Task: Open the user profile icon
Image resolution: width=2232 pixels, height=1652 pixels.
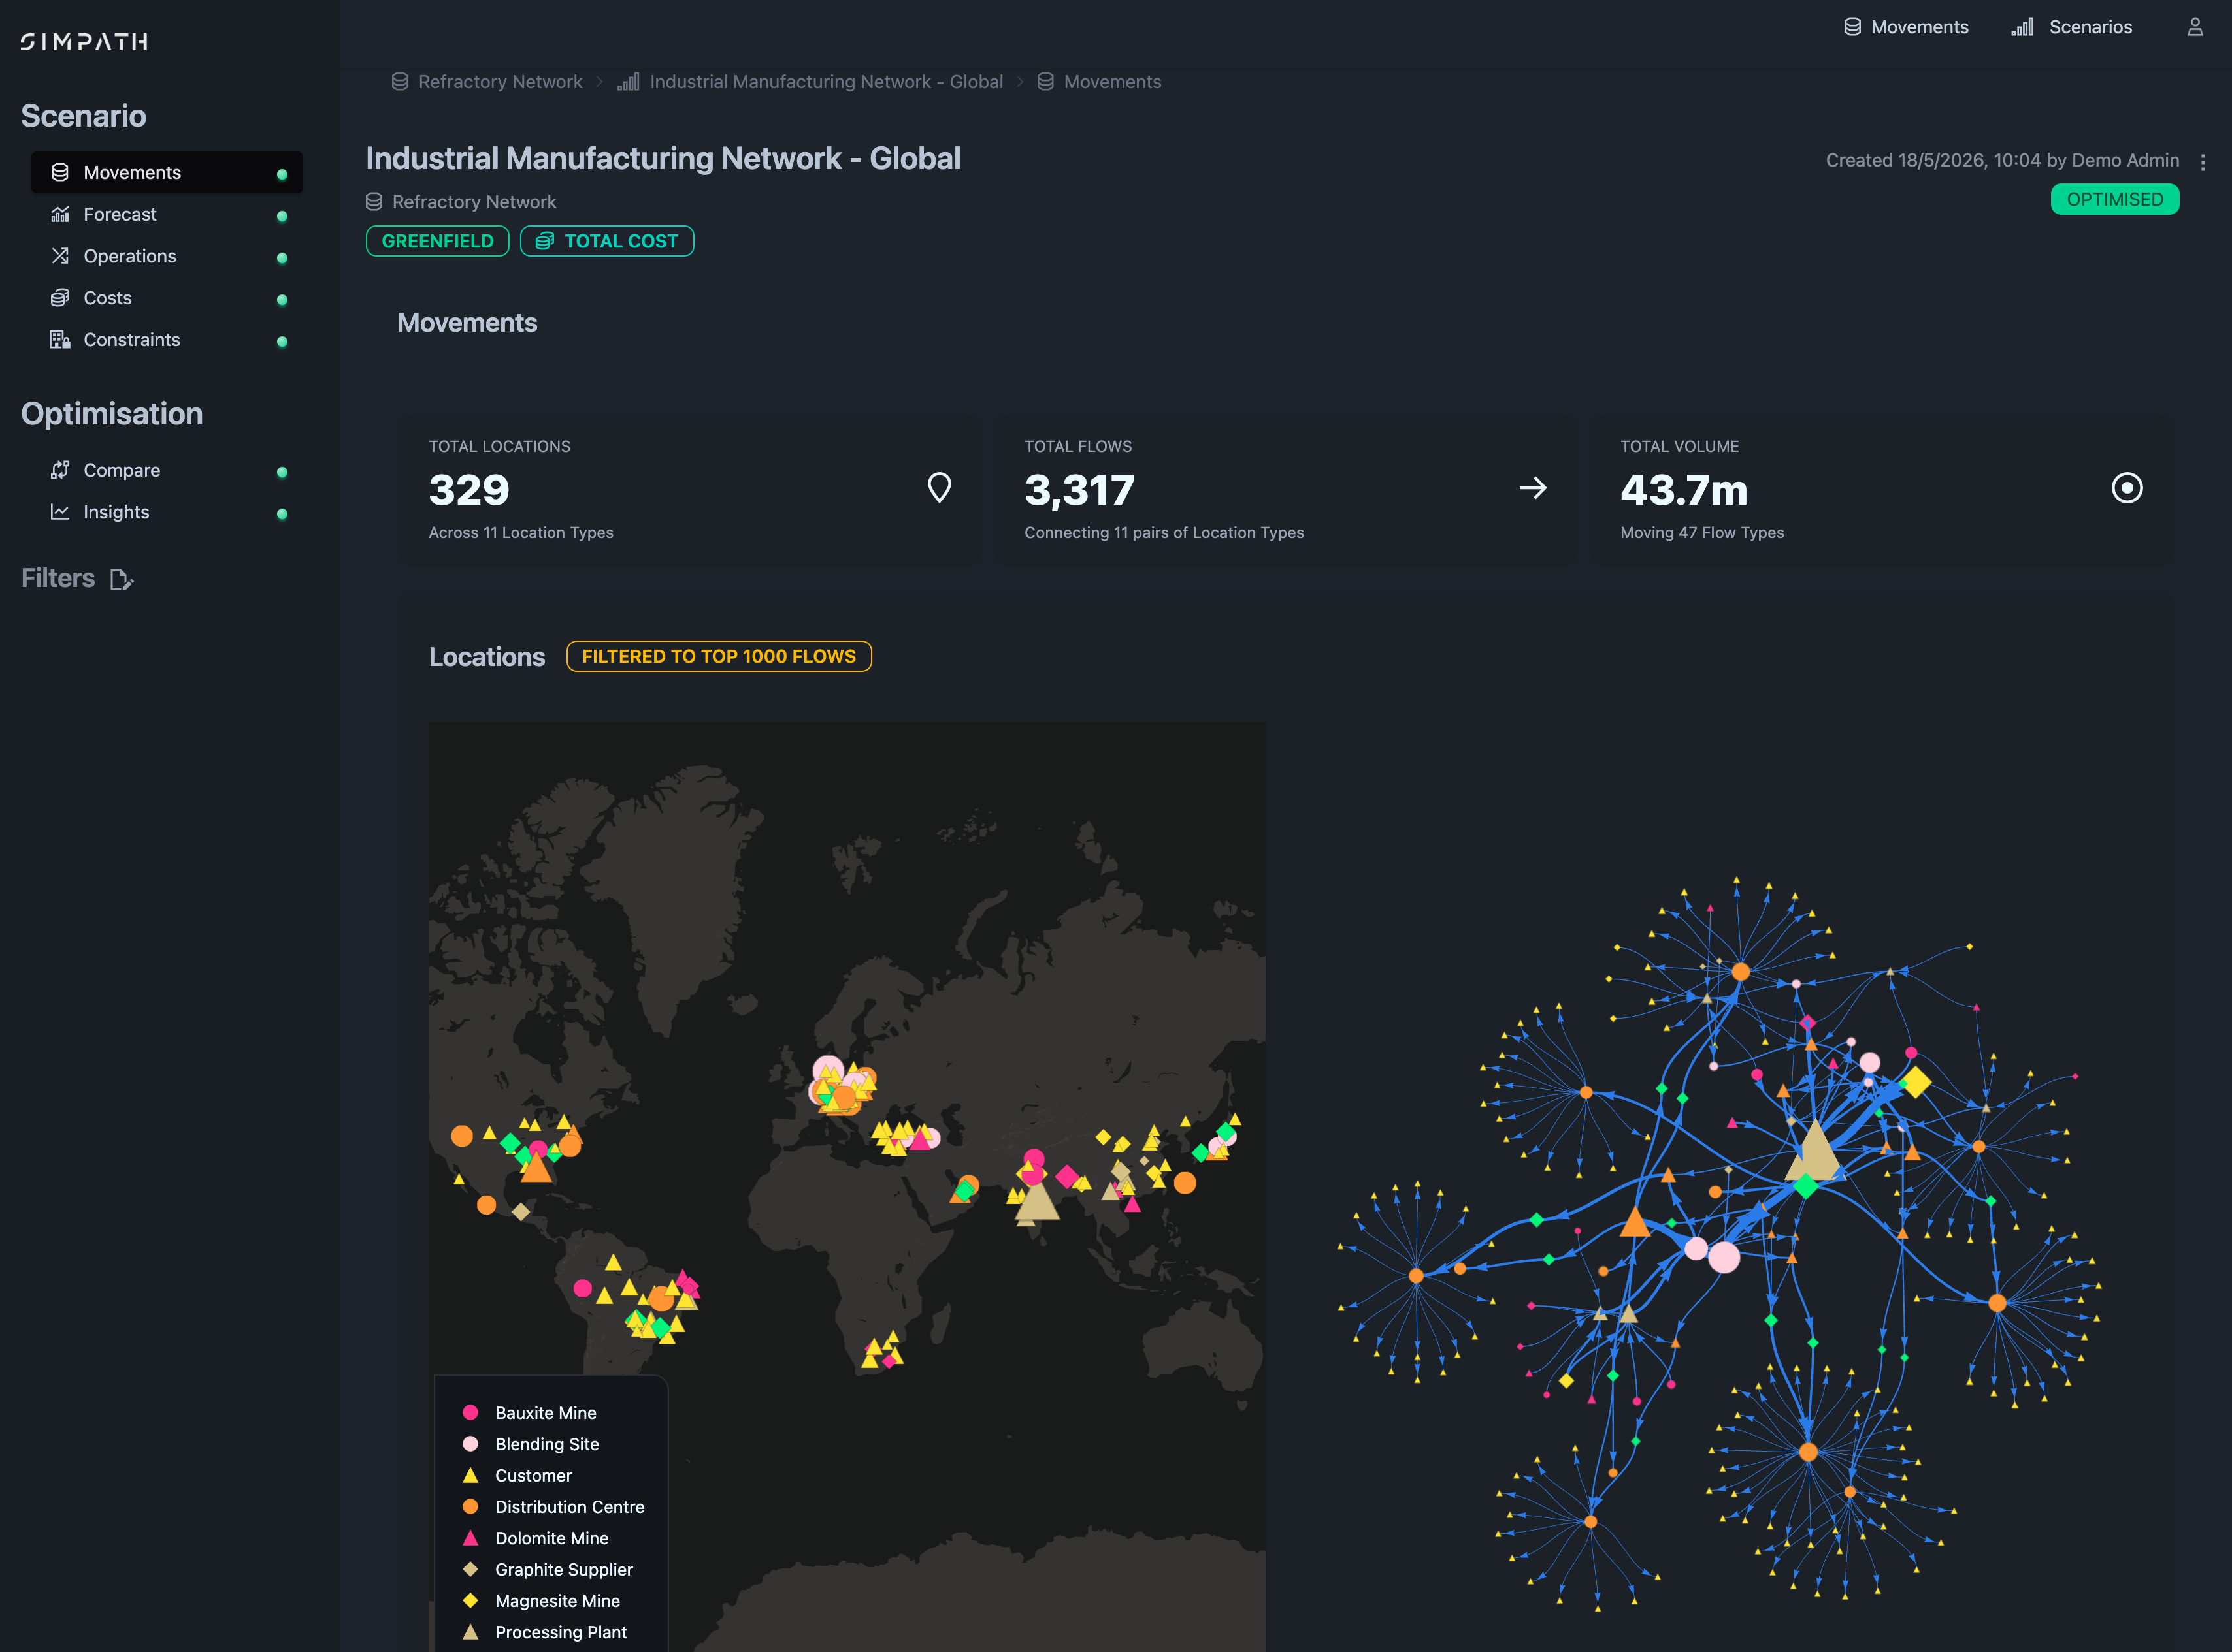Action: (2194, 27)
